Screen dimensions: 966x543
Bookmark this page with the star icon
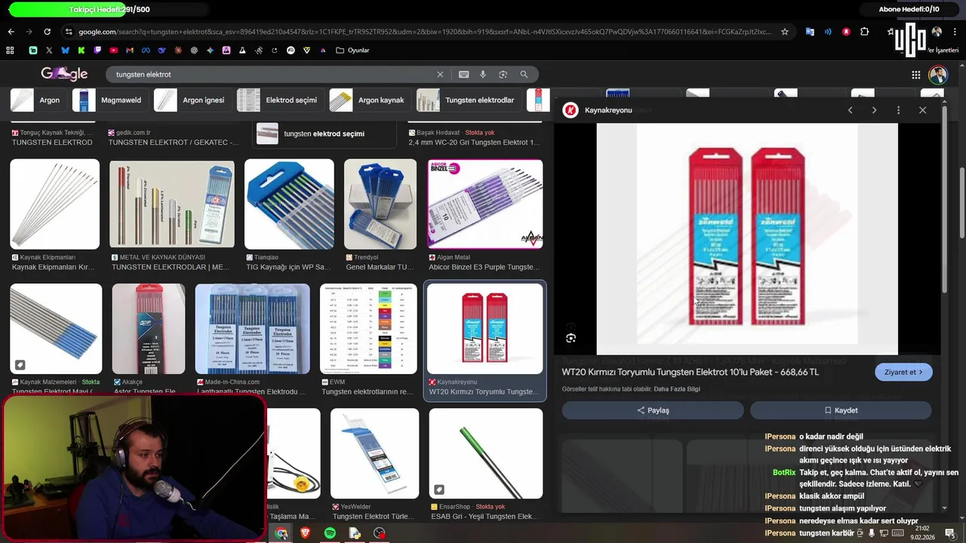point(785,32)
